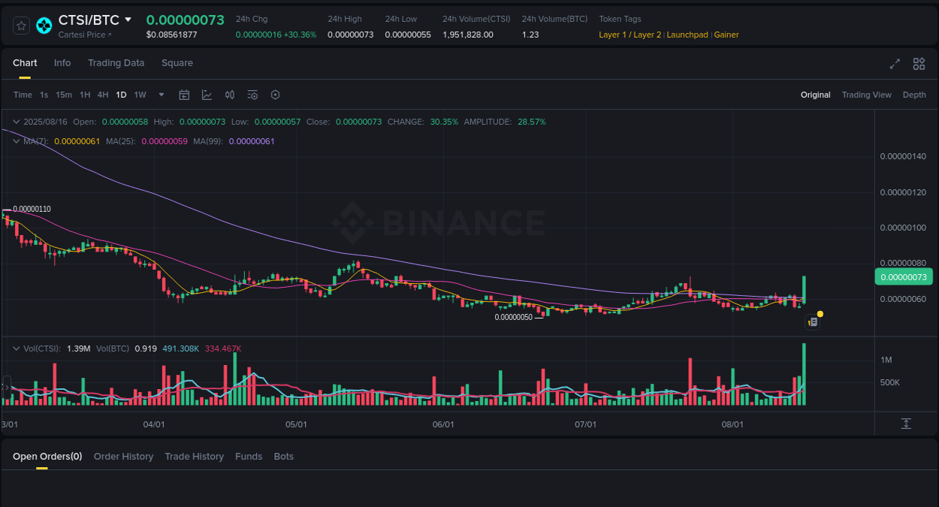The height and width of the screenshot is (507, 939).
Task: Open the widget layout icon near top right
Action: click(x=919, y=64)
